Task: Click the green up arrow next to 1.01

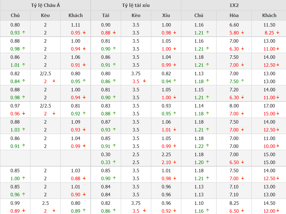Action: [23, 64]
